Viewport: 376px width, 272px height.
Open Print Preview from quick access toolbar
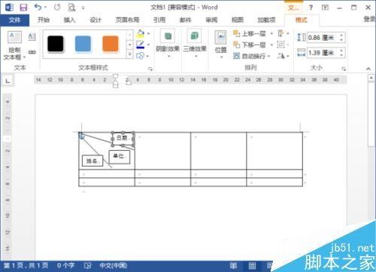(x=71, y=8)
